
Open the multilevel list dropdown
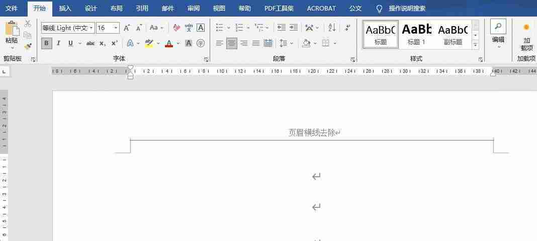point(267,28)
